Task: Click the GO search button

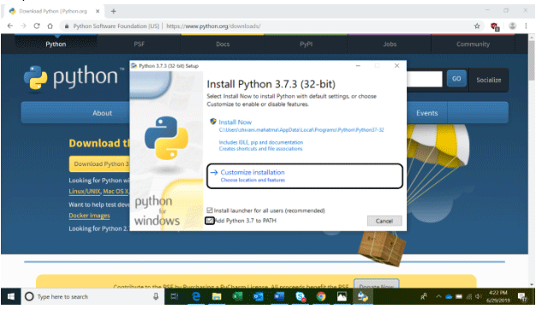Action: click(x=456, y=79)
